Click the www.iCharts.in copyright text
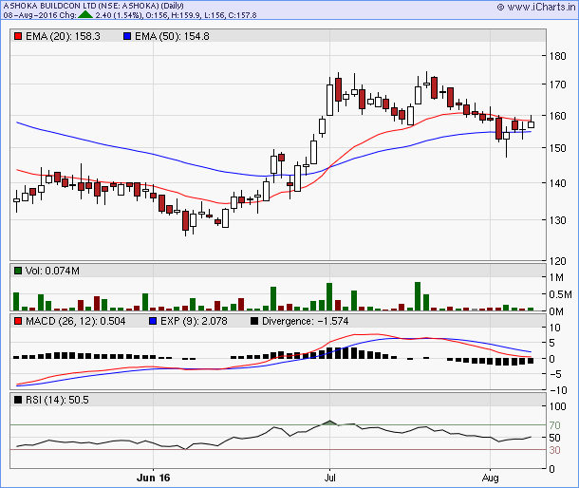The height and width of the screenshot is (488, 579). pos(536,7)
